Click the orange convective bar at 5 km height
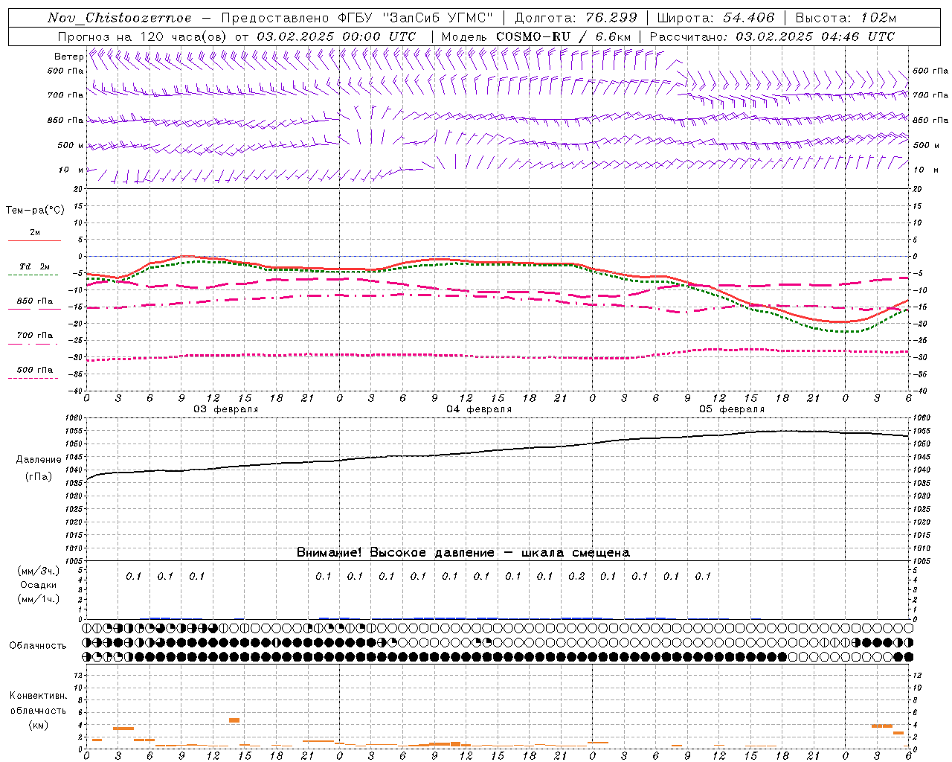952x762 pixels. pyautogui.click(x=234, y=720)
